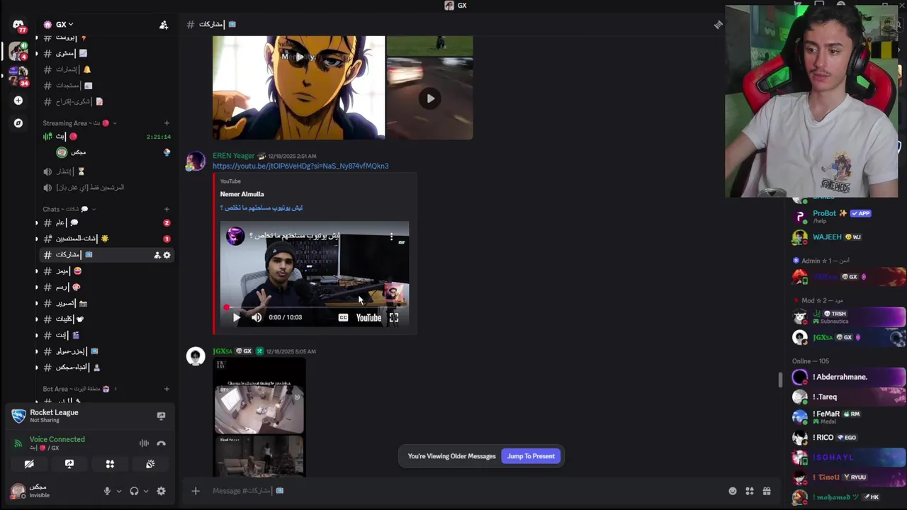Toggle closed captions on YouTube embed
Viewport: 907px width, 510px height.
point(343,317)
